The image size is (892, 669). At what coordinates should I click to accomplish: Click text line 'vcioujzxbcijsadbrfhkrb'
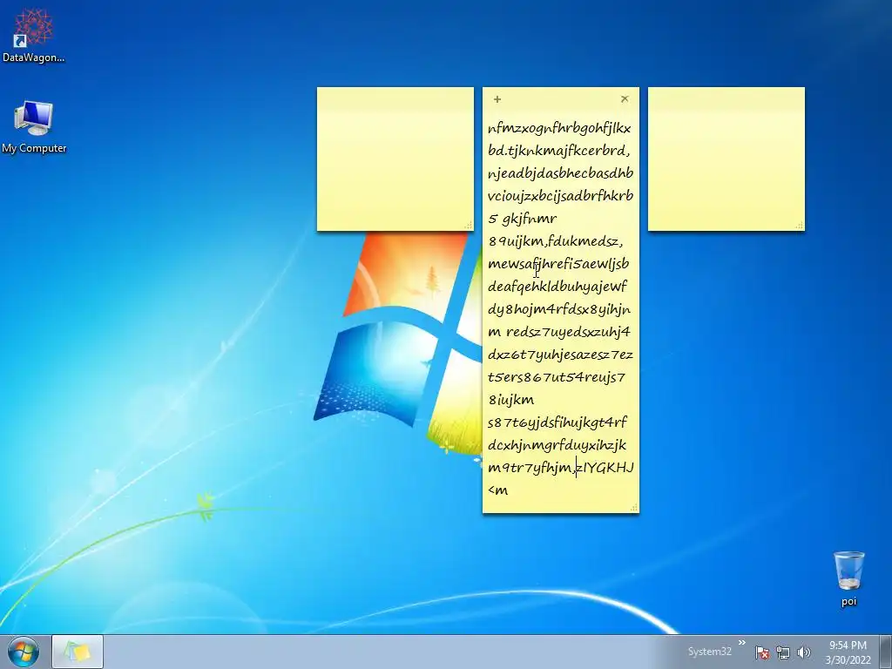pyautogui.click(x=560, y=196)
